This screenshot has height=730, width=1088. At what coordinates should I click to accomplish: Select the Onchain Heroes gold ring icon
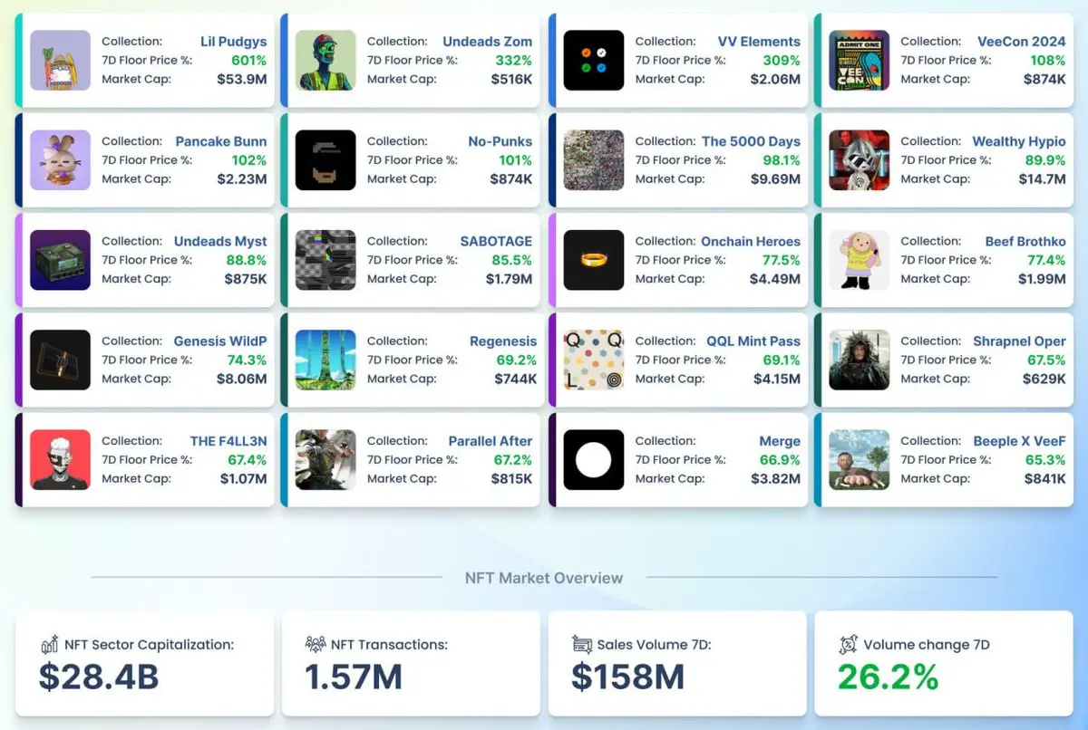(594, 260)
